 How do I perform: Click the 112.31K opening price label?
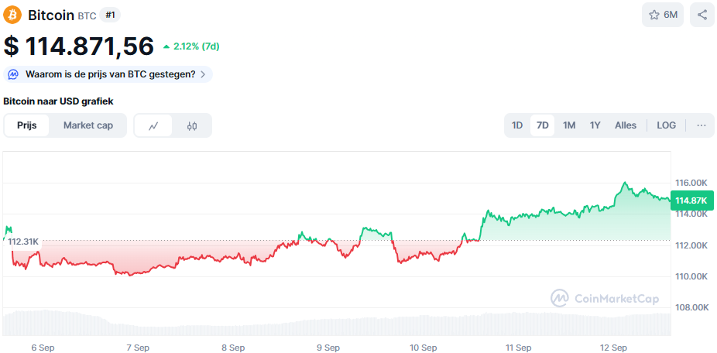[x=23, y=242]
